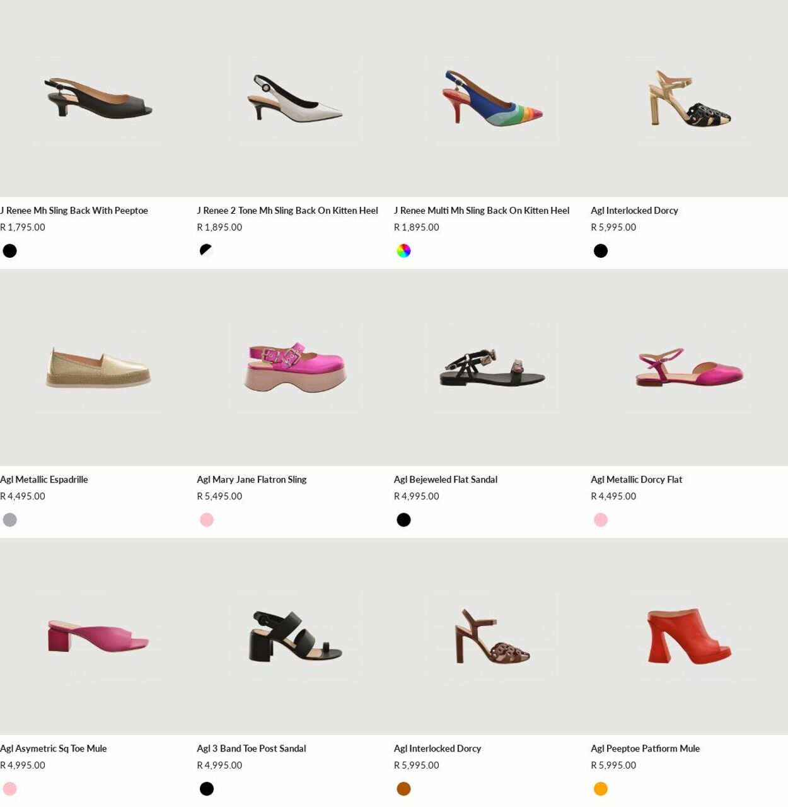788x807 pixels.
Task: Open the pink Mary Jane Flatron Sling photo
Action: click(x=295, y=368)
